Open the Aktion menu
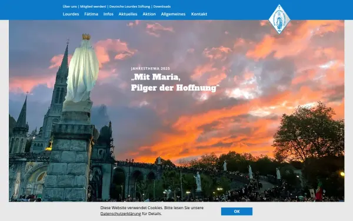Image resolution: width=353 pixels, height=221 pixels. [x=149, y=14]
